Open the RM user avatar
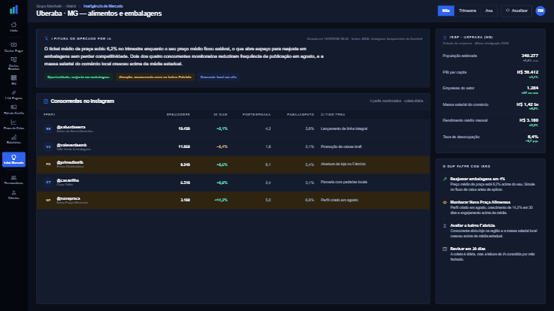This screenshot has width=554, height=311. point(540,11)
